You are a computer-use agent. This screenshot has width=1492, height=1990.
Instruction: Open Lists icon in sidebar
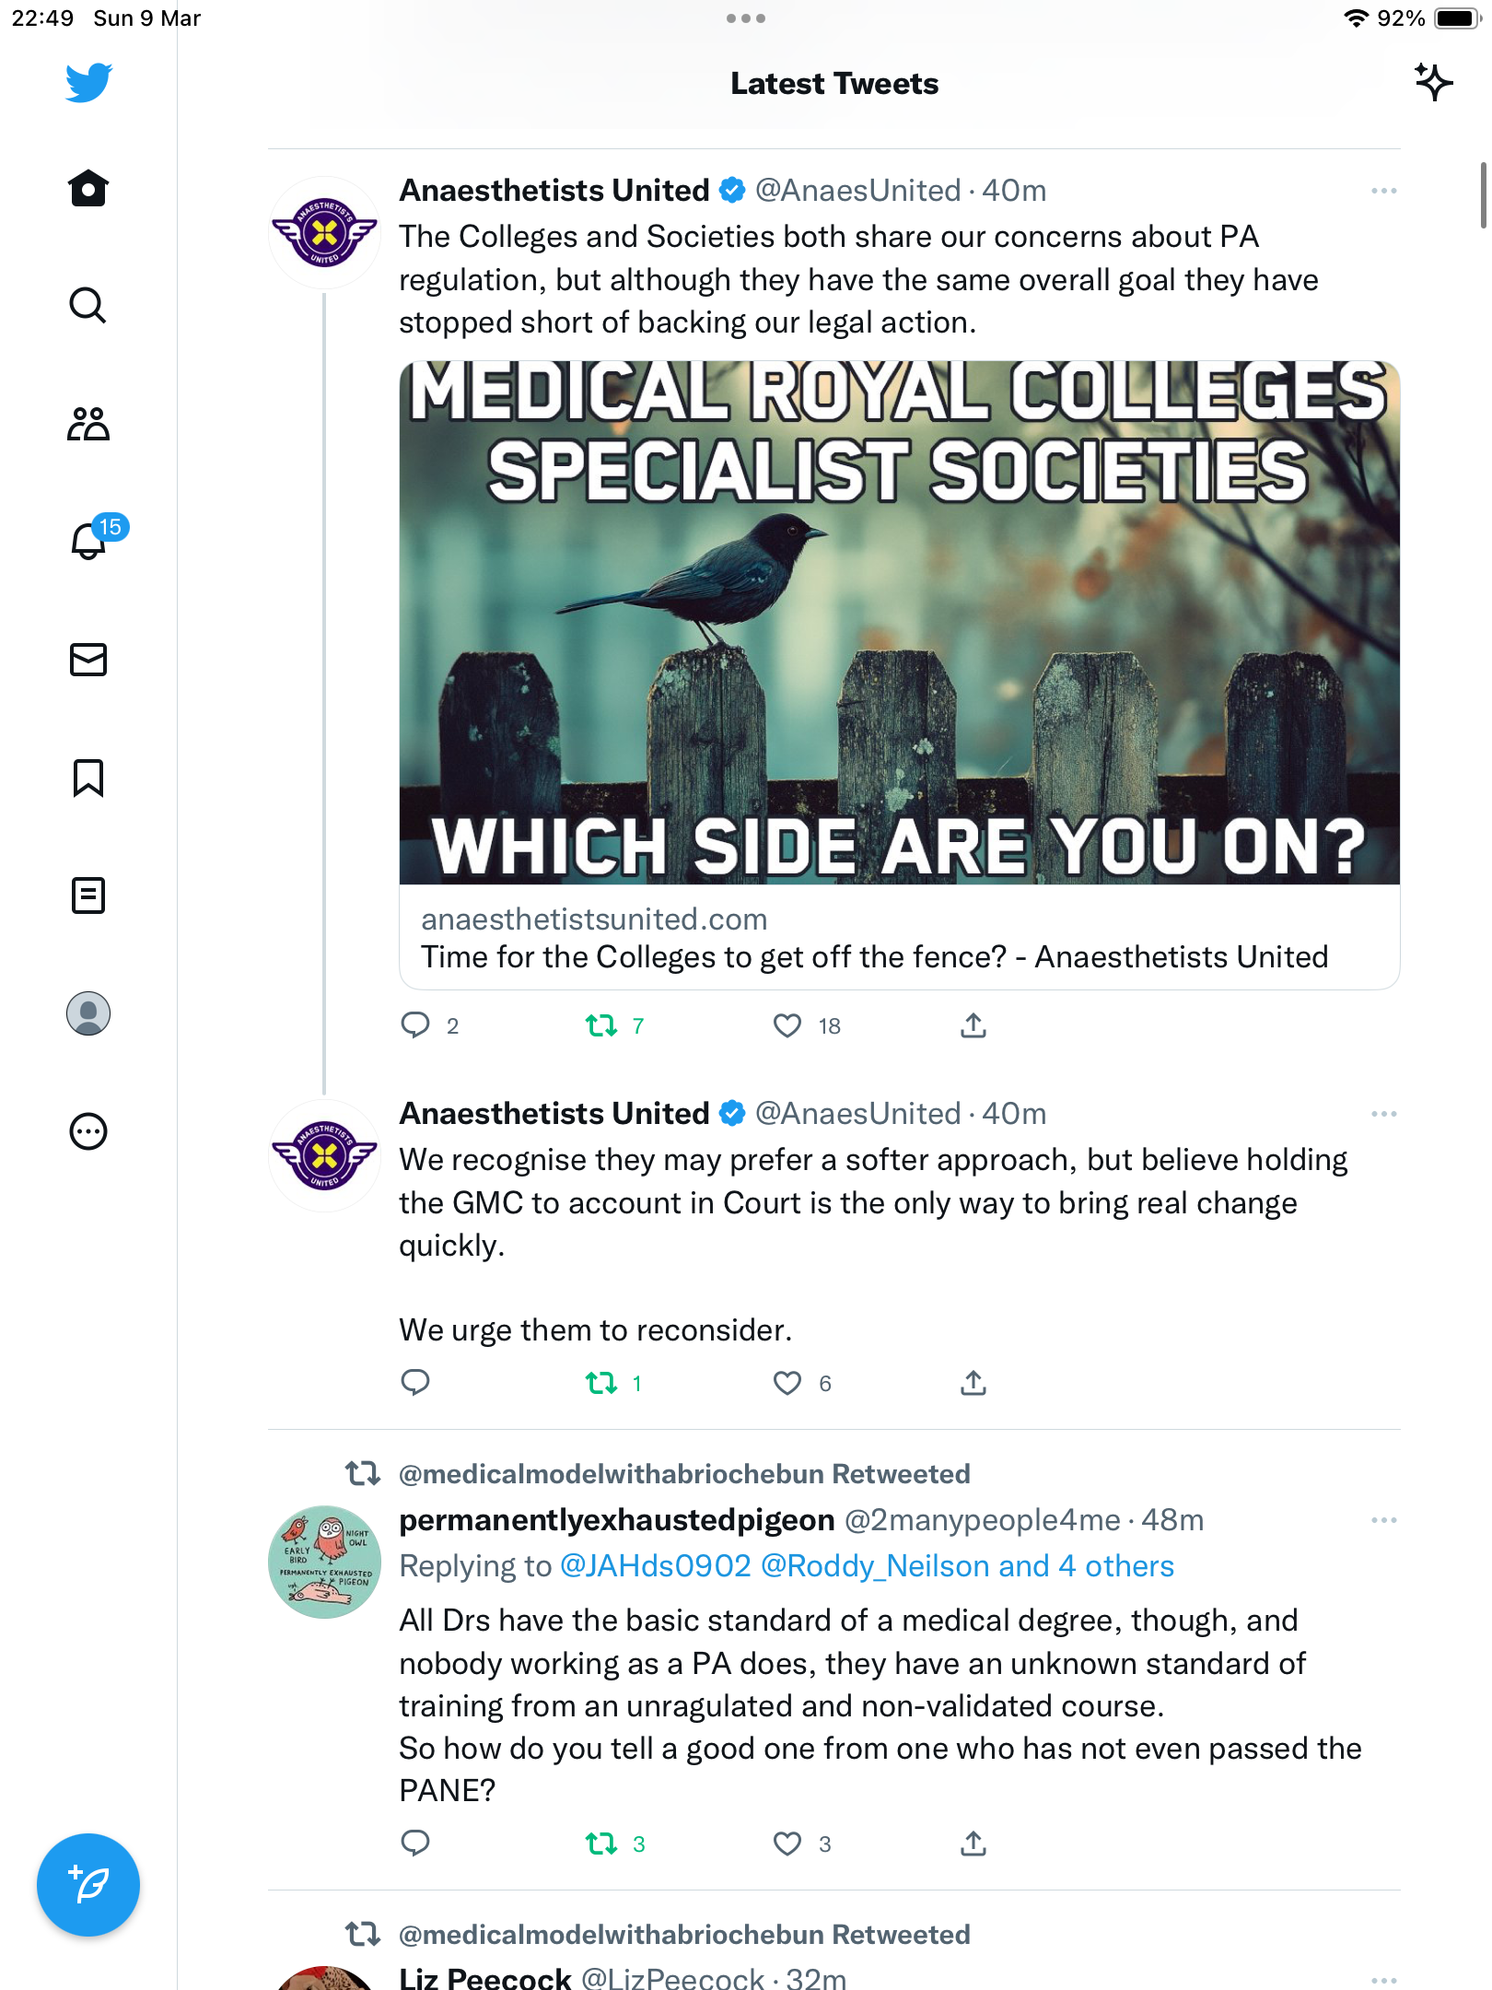point(88,895)
